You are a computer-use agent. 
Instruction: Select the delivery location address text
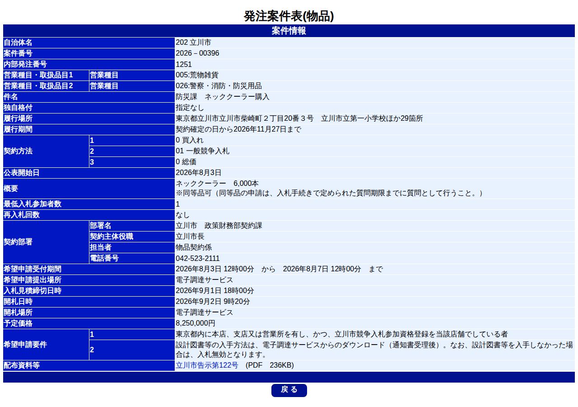tap(299, 118)
